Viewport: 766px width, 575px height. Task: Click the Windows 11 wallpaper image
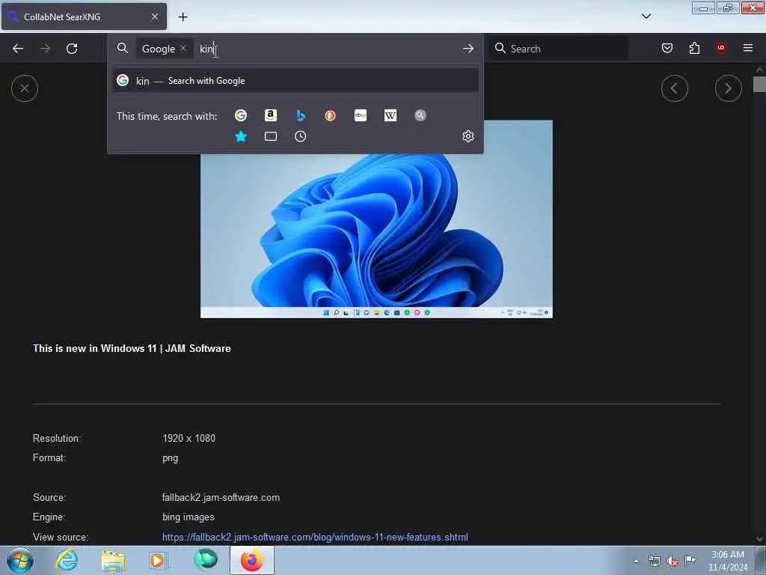point(377,219)
